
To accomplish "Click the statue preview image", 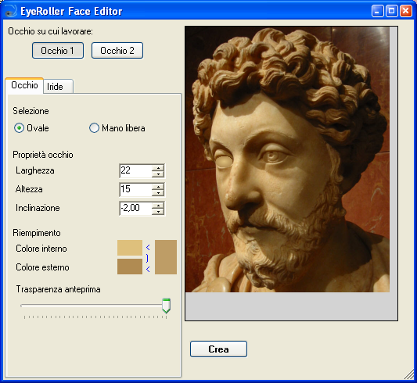I will [x=287, y=159].
